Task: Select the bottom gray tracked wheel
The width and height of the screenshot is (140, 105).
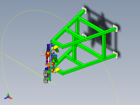Action: point(46,80)
